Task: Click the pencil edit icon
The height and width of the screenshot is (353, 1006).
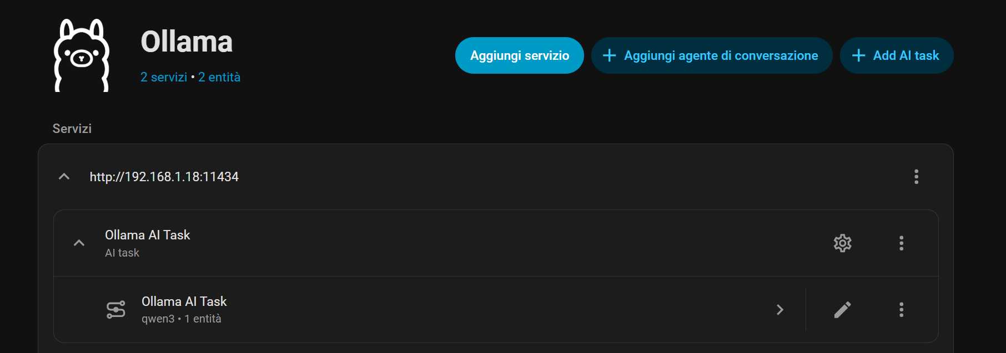Action: [x=842, y=310]
